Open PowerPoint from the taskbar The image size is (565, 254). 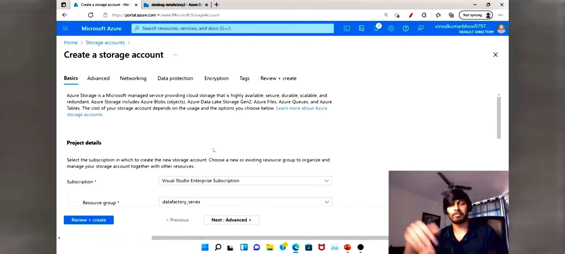click(x=348, y=247)
